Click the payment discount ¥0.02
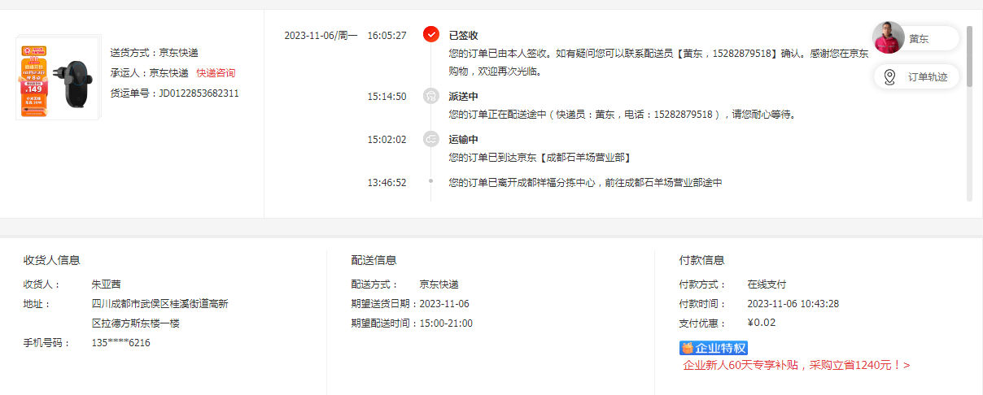The width and height of the screenshot is (983, 395). 762,323
